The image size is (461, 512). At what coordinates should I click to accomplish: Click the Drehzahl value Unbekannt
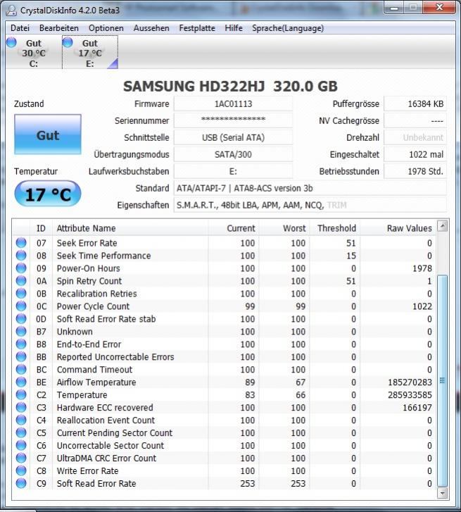[x=415, y=138]
